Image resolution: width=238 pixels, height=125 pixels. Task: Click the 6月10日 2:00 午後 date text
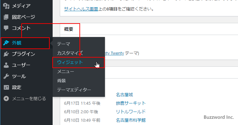[81, 112]
